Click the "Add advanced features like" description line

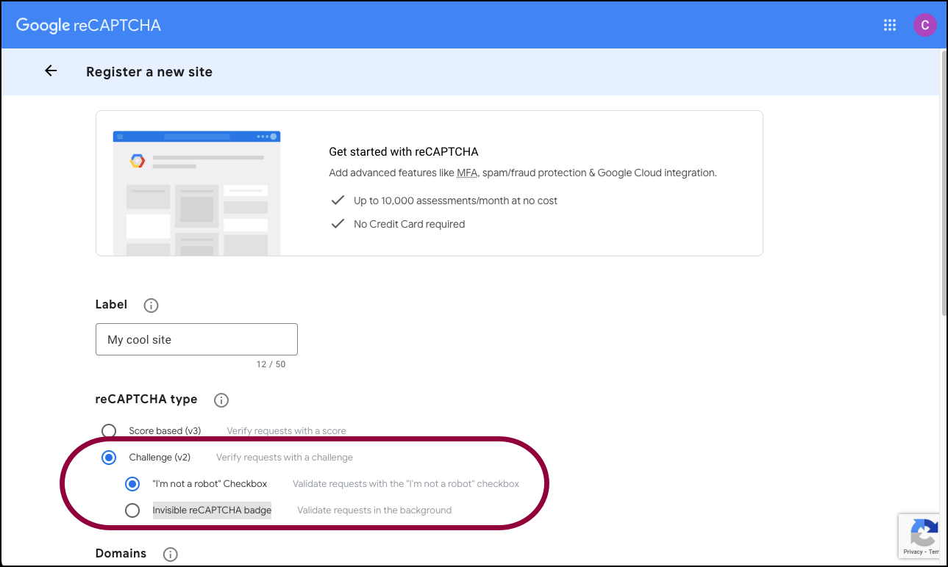pyautogui.click(x=523, y=173)
